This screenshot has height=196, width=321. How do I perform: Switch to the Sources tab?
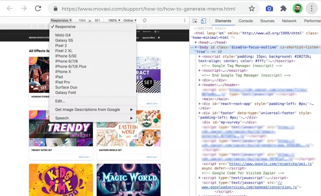point(267,21)
